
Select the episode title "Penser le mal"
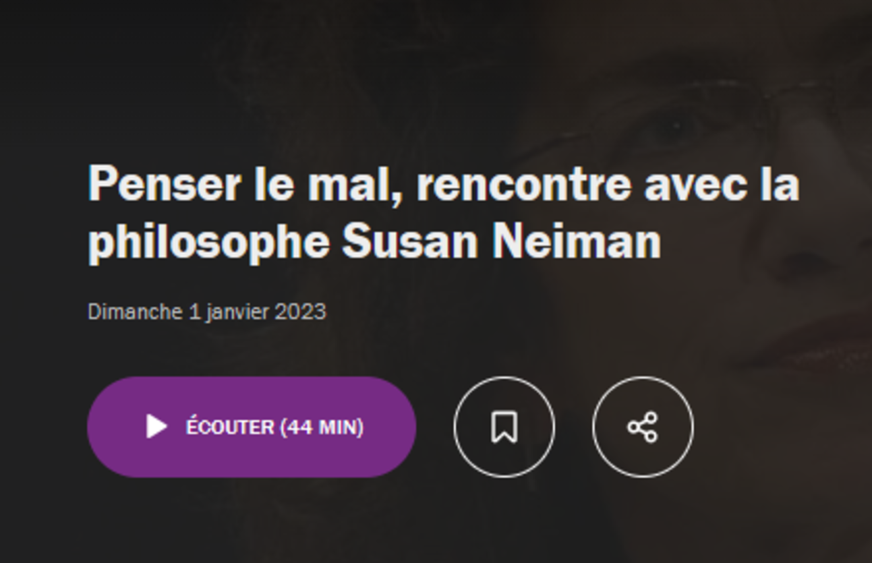tap(245, 183)
